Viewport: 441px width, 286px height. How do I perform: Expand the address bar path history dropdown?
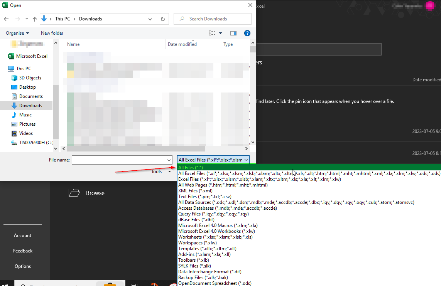[150, 19]
